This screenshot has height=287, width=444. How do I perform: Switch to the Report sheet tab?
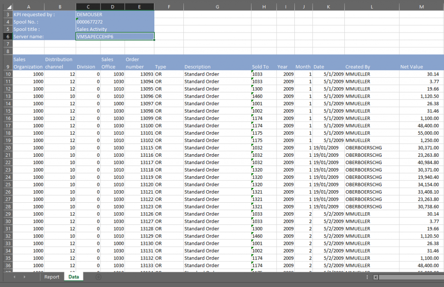[x=52, y=277]
